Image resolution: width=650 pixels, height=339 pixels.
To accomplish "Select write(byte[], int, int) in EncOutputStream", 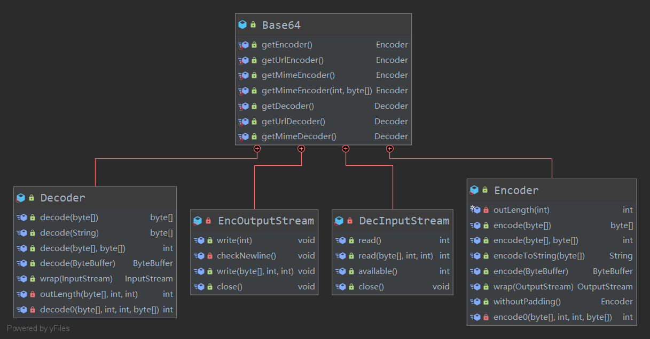I will pyautogui.click(x=255, y=271).
